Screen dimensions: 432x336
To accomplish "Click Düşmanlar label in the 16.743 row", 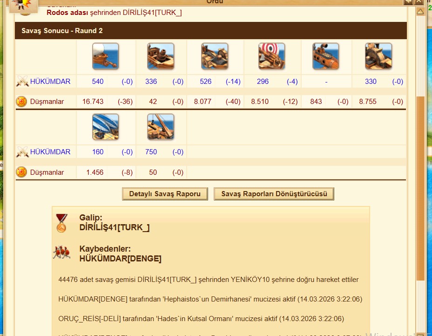I will 47,102.
